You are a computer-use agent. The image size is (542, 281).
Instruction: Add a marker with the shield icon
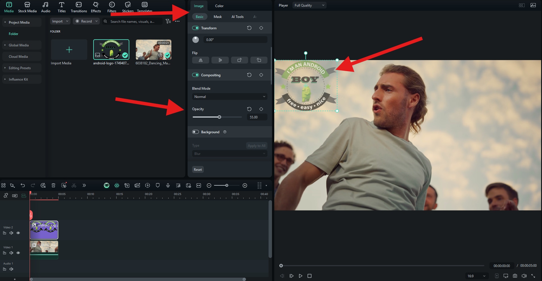tap(158, 185)
